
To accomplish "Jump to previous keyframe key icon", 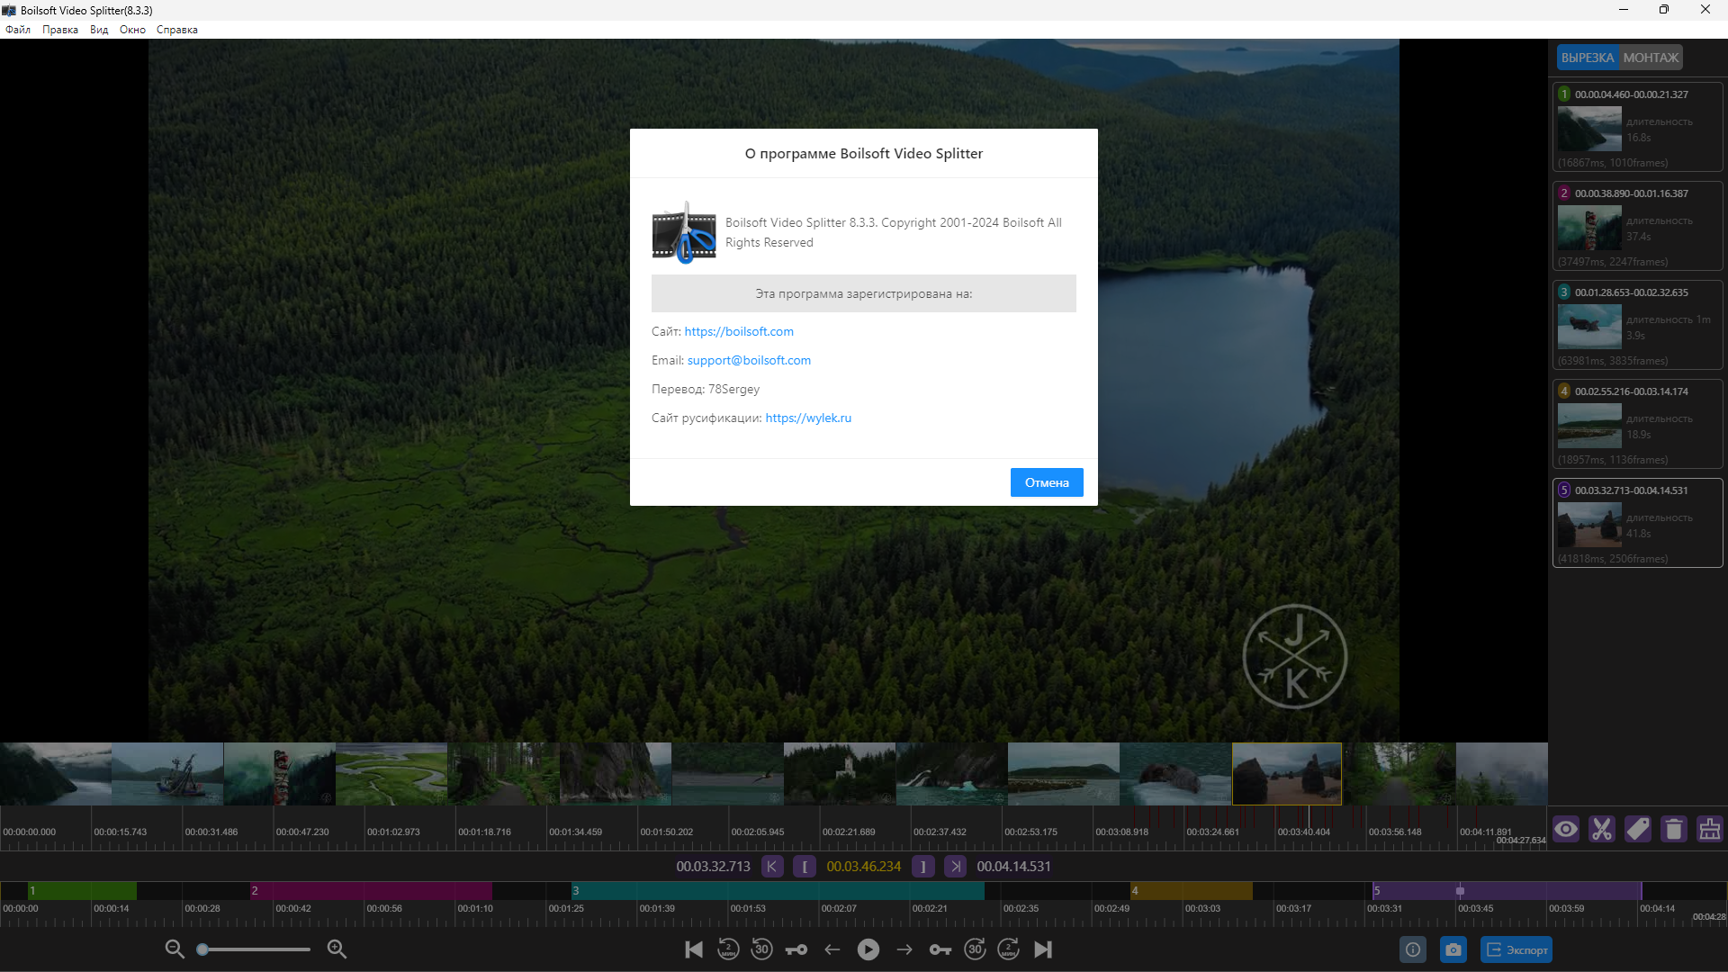I will [x=796, y=949].
